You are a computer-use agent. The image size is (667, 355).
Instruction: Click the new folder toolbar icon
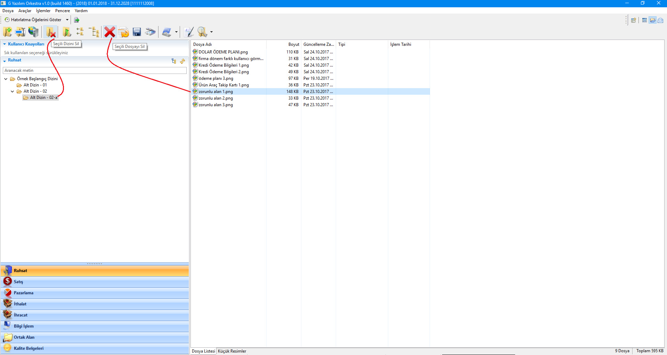pyautogui.click(x=7, y=32)
